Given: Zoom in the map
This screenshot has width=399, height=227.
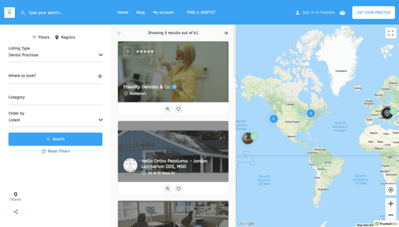Looking at the screenshot, I should [390, 204].
